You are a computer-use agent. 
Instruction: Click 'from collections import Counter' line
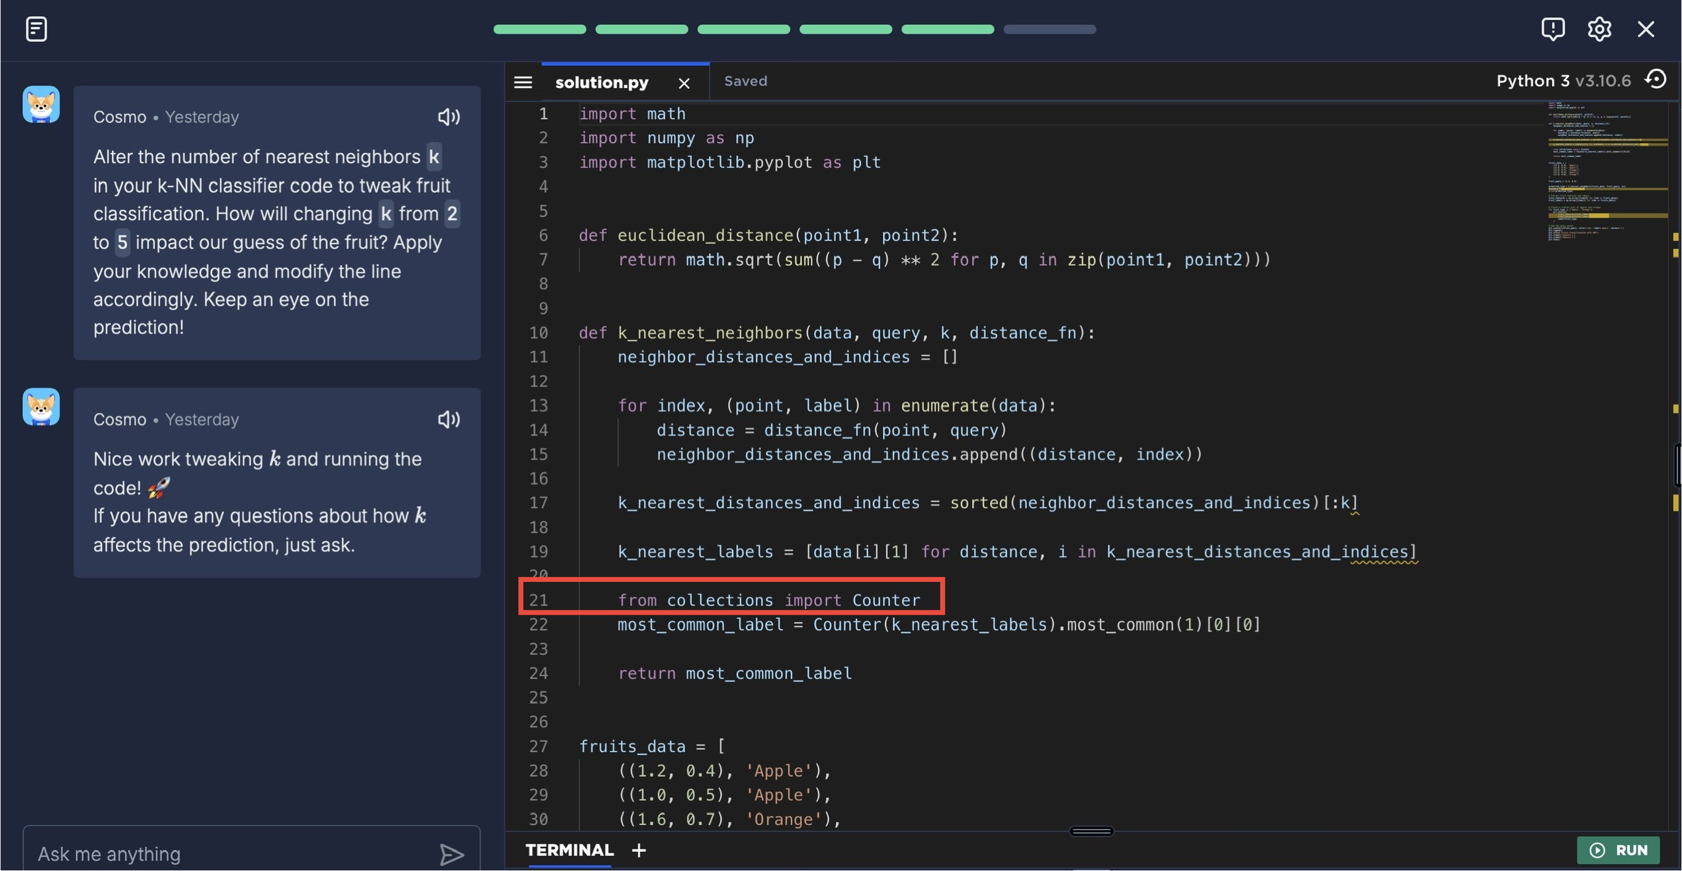pos(769,600)
